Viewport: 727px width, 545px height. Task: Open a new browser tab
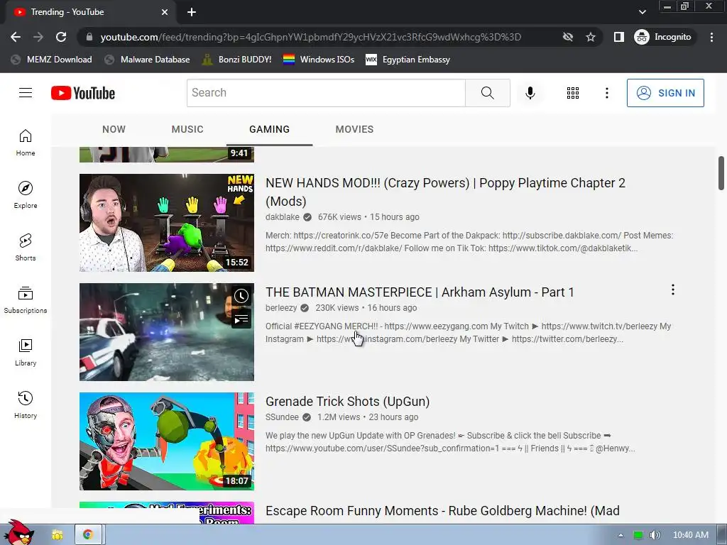pos(192,12)
